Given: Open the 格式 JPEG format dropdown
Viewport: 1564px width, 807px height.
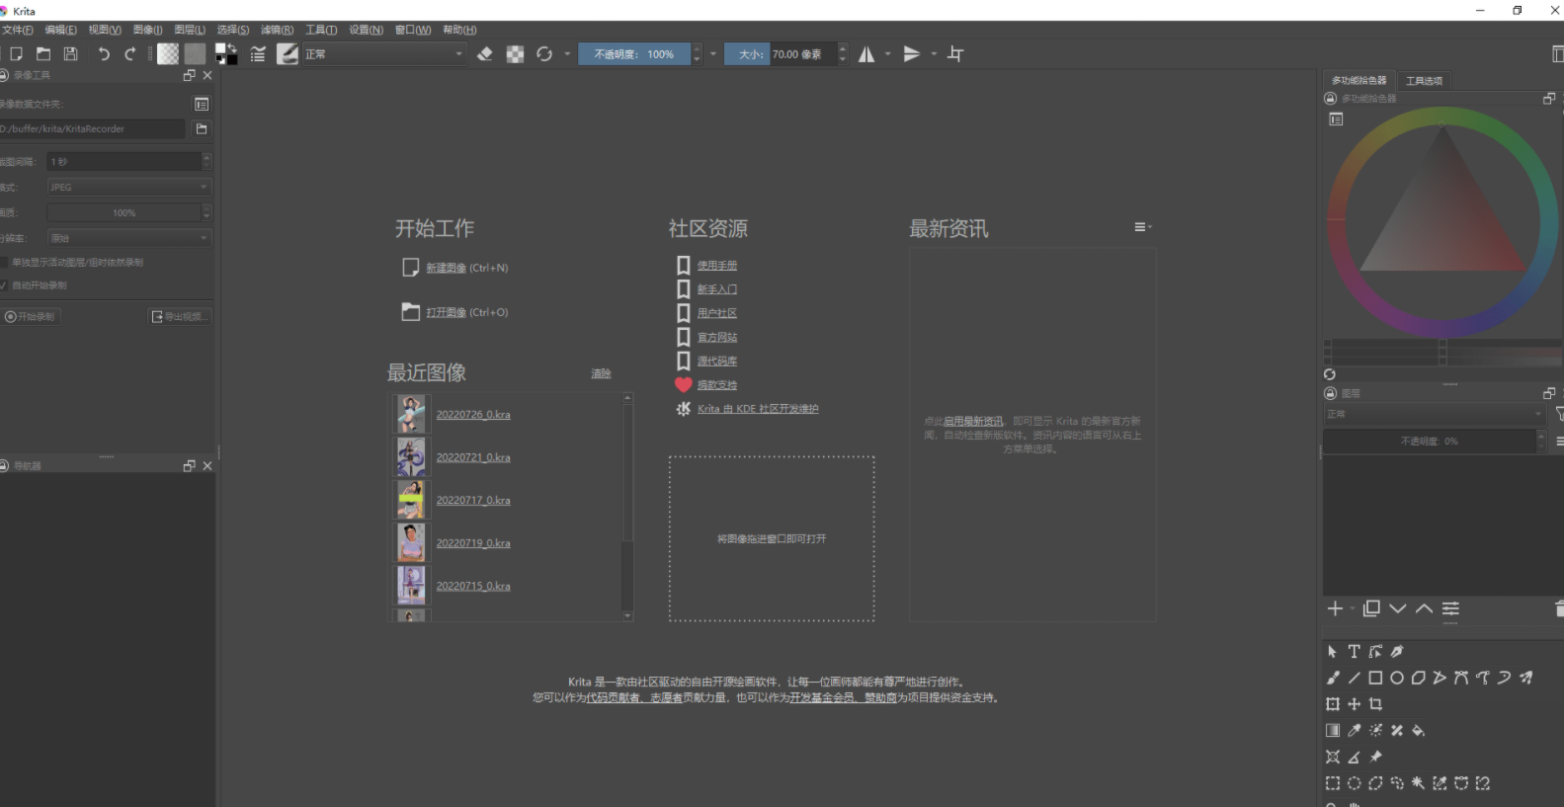Looking at the screenshot, I should point(129,187).
